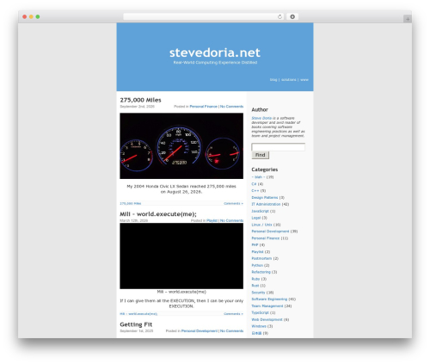
Task: Click the Author sidebar heading
Action: (x=260, y=110)
